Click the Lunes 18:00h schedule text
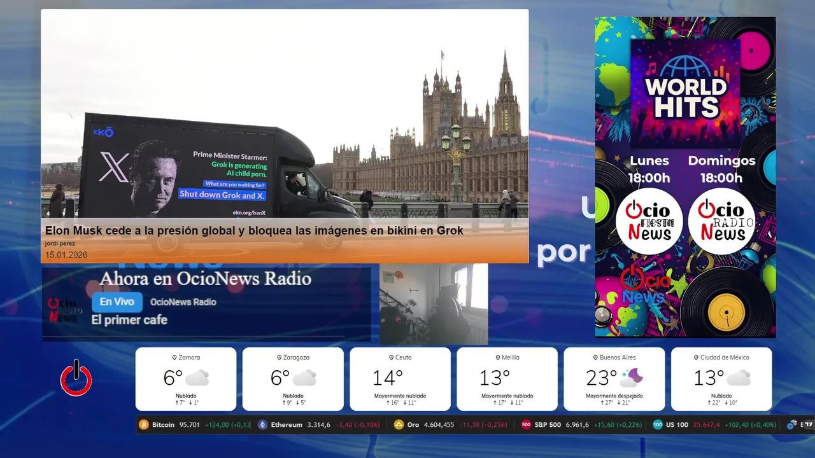Image resolution: width=815 pixels, height=458 pixels. (649, 169)
